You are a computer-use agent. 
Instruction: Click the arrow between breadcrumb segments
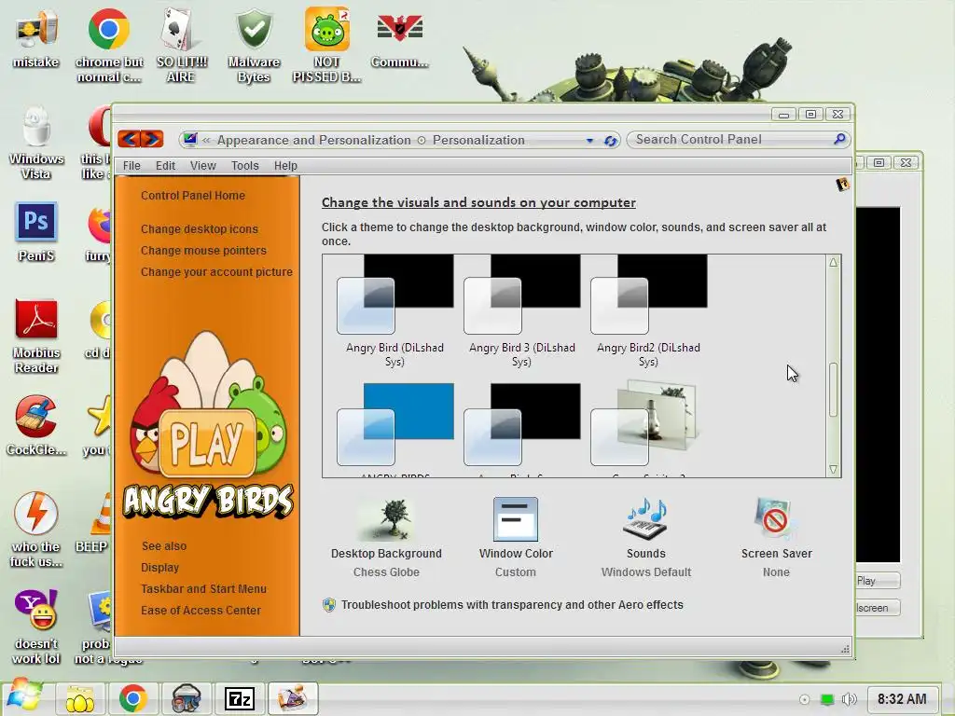click(x=422, y=140)
